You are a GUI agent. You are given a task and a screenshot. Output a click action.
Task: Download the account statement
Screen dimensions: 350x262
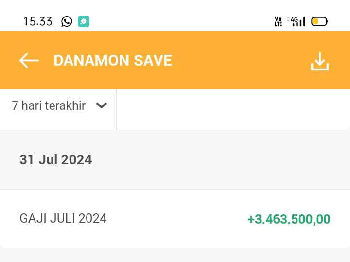[320, 61]
